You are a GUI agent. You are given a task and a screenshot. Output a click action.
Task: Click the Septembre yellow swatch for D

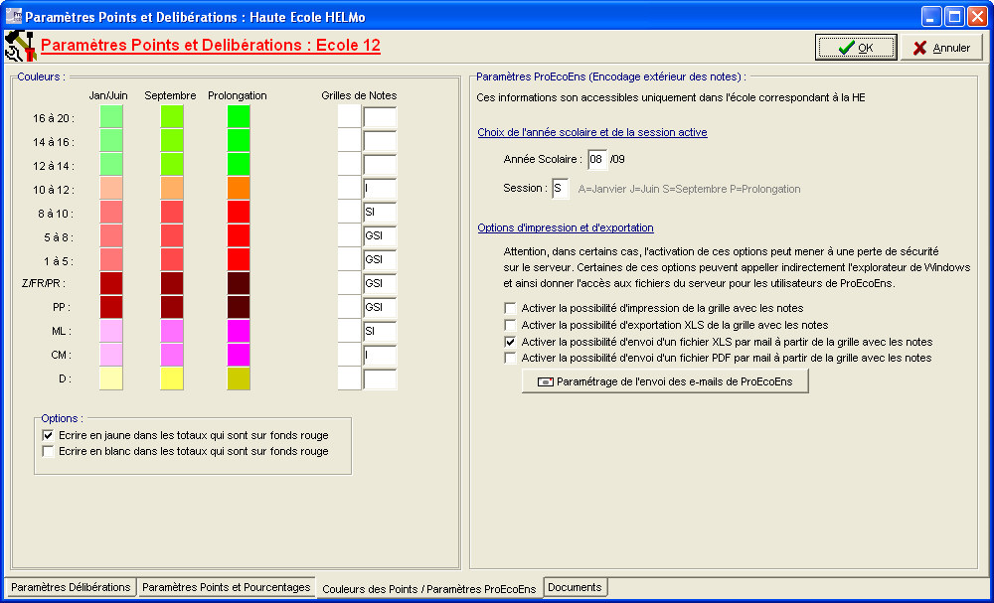[172, 378]
